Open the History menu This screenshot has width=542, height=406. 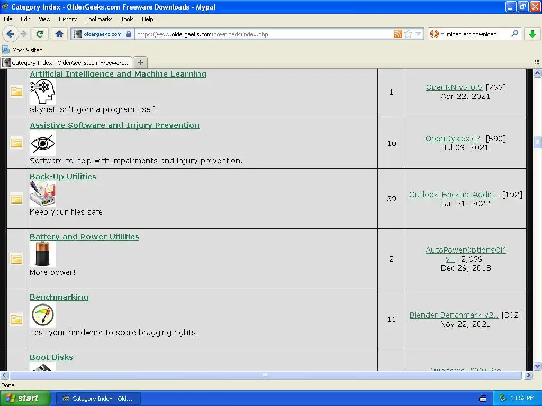(67, 19)
